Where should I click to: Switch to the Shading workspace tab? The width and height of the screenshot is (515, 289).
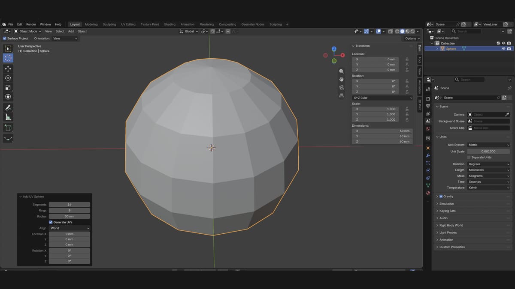pos(170,24)
